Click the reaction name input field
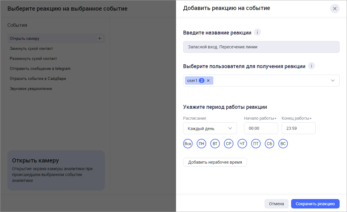Viewport: 347px width, 212px height. (261, 47)
